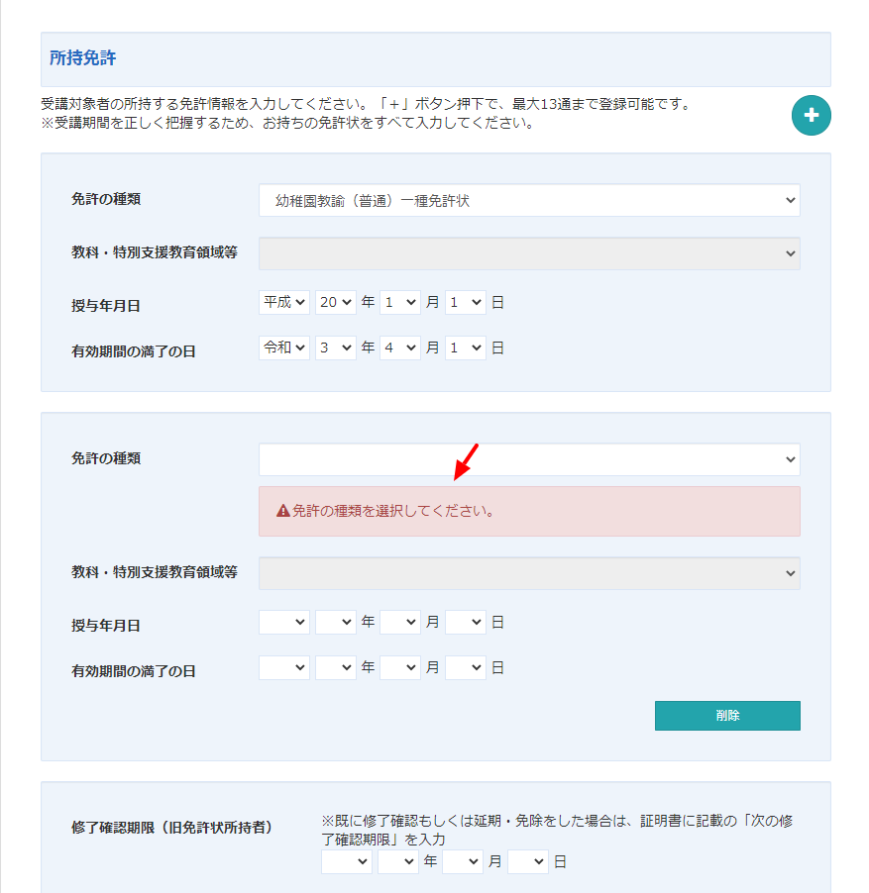Image resolution: width=869 pixels, height=893 pixels.
Task: Open empty day dropdown for second 有効期間の満了の日
Action: click(x=465, y=667)
